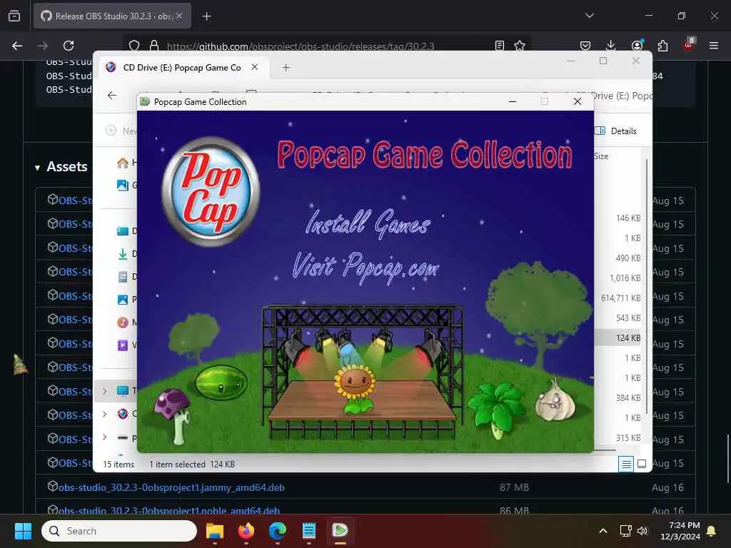
Task: Open list all tabs dropdown in Firefox
Action: (x=589, y=16)
